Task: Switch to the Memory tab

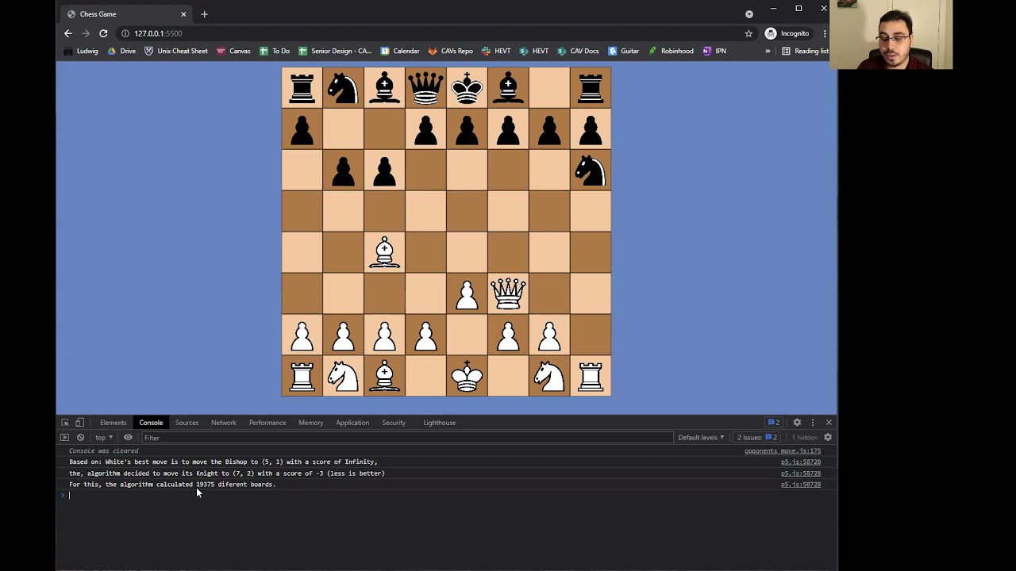Action: pos(310,423)
